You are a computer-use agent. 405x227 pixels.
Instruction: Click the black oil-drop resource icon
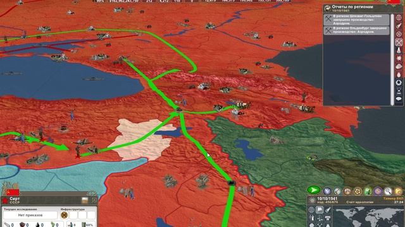(x=38, y=224)
